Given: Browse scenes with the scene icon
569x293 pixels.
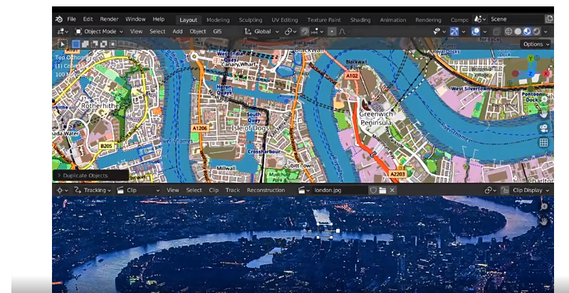Looking at the screenshot, I should point(480,19).
